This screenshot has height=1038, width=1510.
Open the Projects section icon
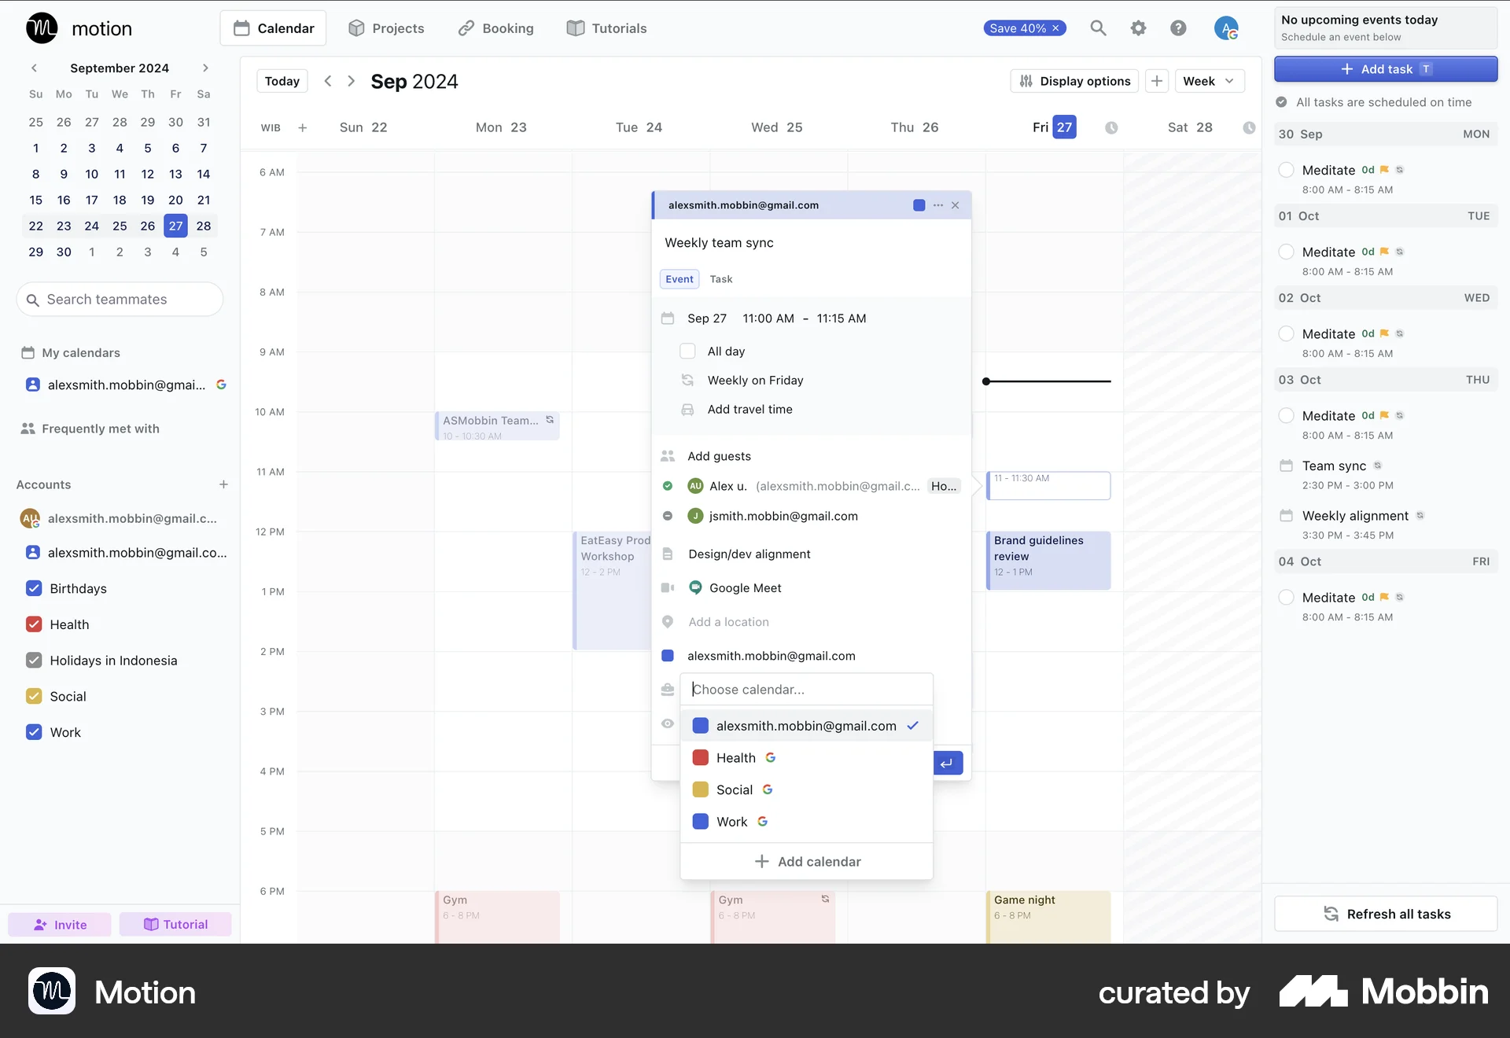point(355,28)
